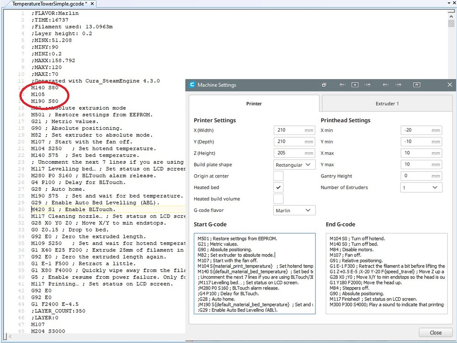This screenshot has height=343, width=457.
Task: Click 'M82 ; Set extruder to absolute mode.' in Start G-code
Action: click(x=236, y=255)
